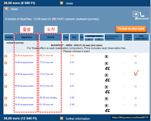Viewport: 151px width, 121px height.
Task: Click the 'close' text in the inner panel
Action: point(14,9)
